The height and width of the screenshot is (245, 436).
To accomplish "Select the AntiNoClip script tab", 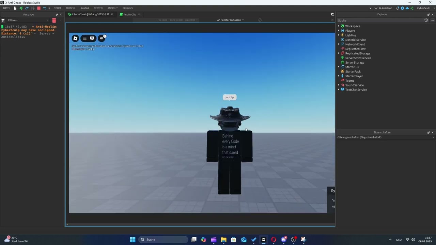I will point(130,15).
